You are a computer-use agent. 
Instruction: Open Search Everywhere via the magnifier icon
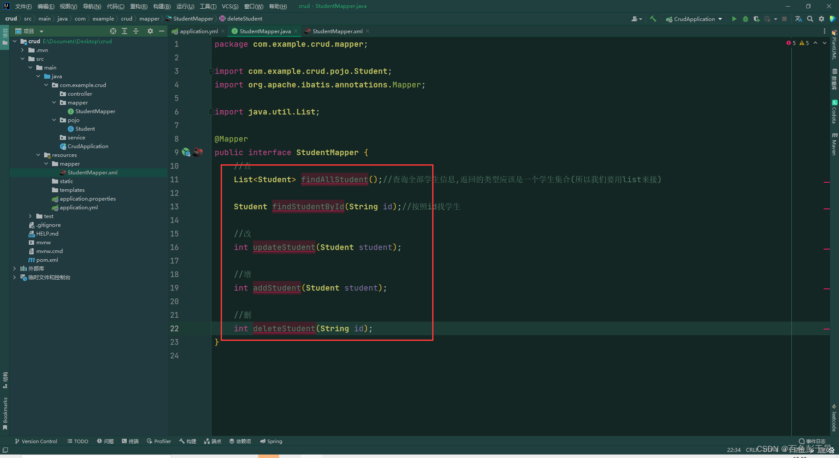coord(810,19)
